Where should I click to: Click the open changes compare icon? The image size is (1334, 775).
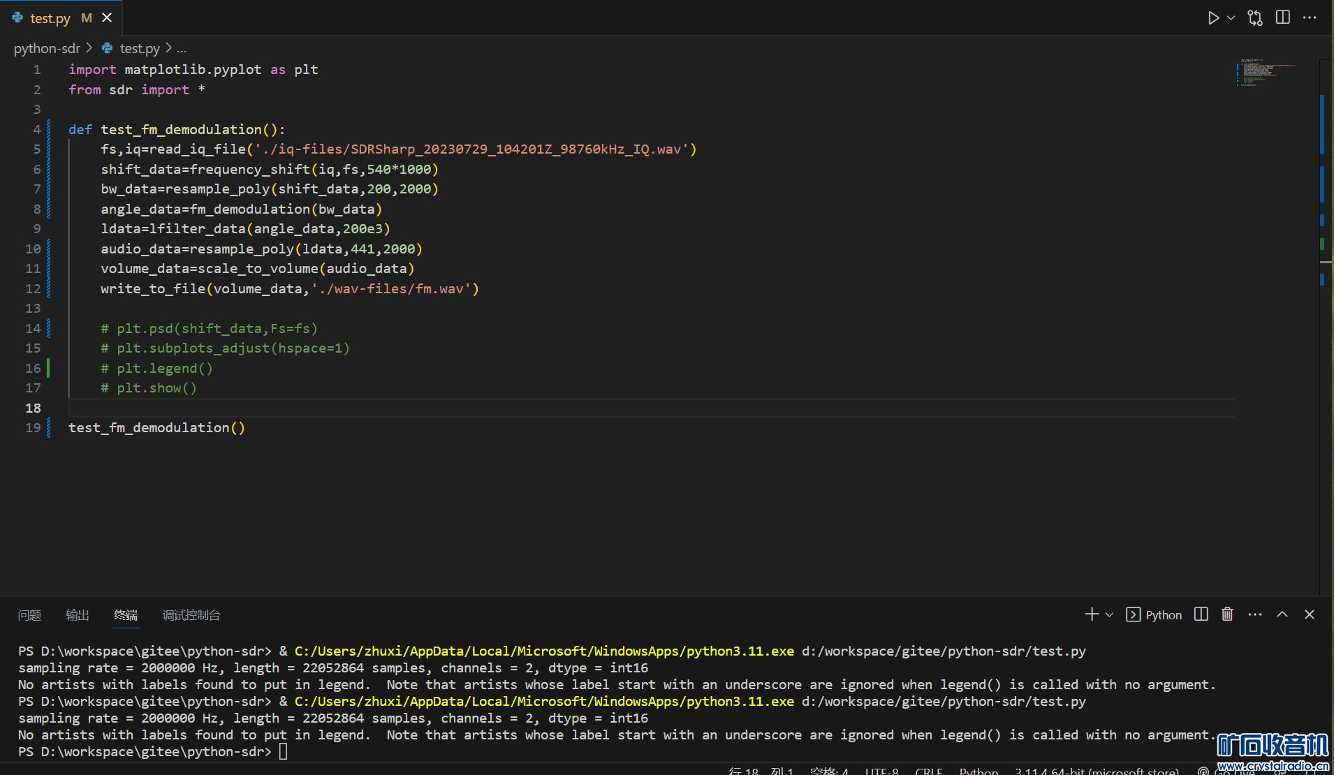(x=1255, y=18)
